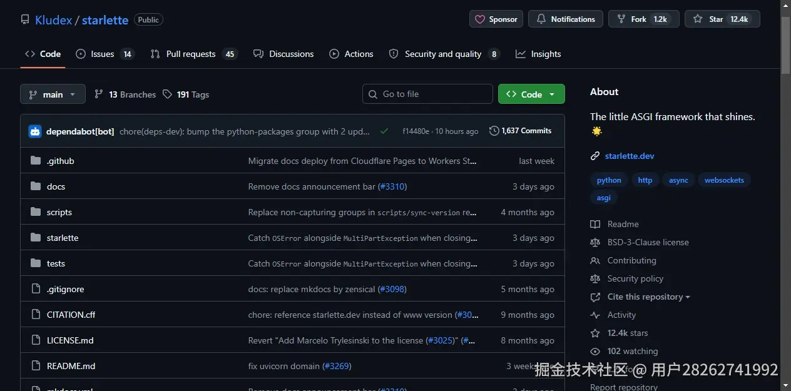The image size is (791, 391).
Task: Expand the main branch selector dropdown
Action: pos(53,94)
